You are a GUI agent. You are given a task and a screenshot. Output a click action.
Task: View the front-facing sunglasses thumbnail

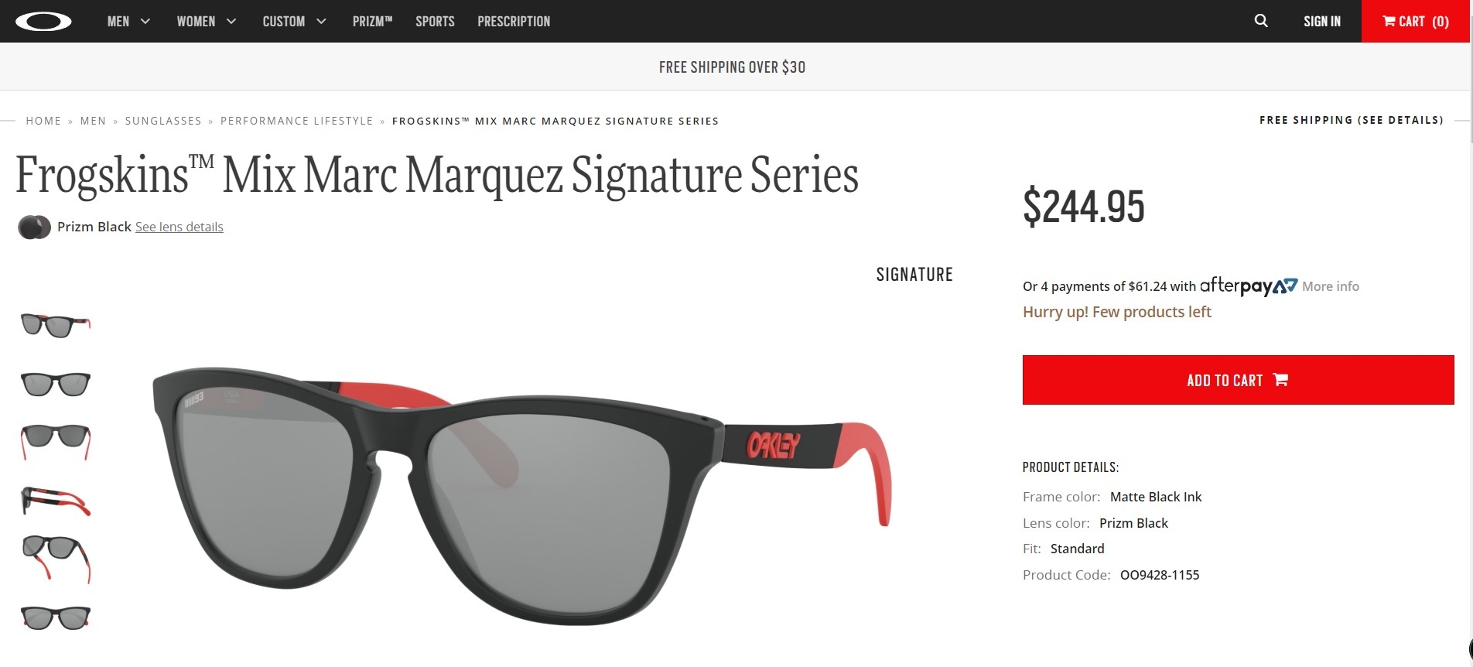[56, 384]
